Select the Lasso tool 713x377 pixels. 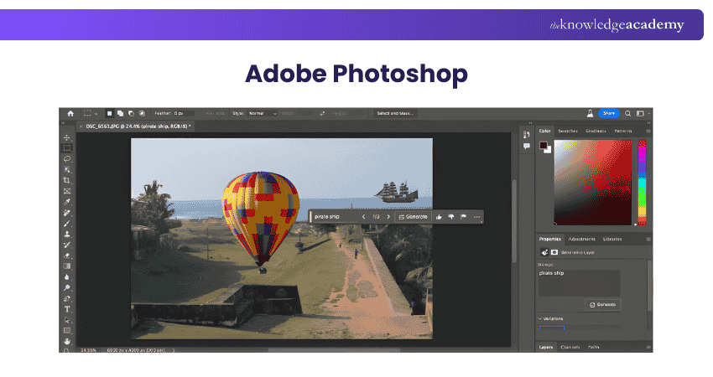point(67,159)
